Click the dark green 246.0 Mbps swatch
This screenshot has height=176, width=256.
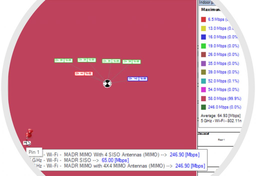203,107
